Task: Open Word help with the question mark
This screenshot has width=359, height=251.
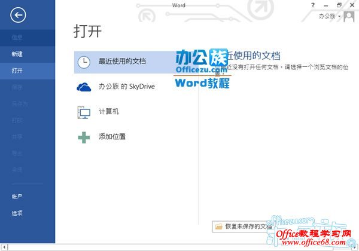Action: click(x=313, y=5)
